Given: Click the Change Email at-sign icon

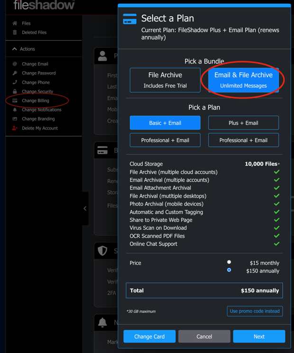Looking at the screenshot, I should click(x=15, y=64).
